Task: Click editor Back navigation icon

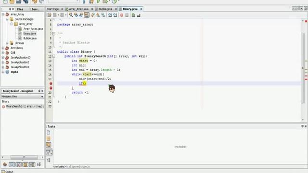Action: coord(55,15)
